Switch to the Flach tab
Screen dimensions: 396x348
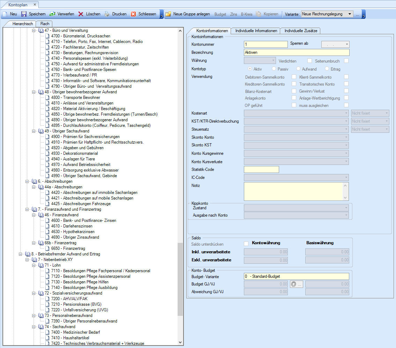point(45,24)
